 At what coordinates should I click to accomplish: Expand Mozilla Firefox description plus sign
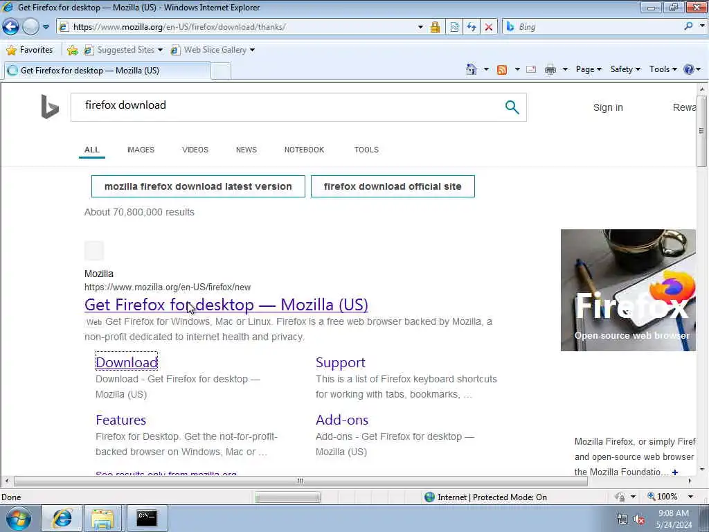(675, 472)
